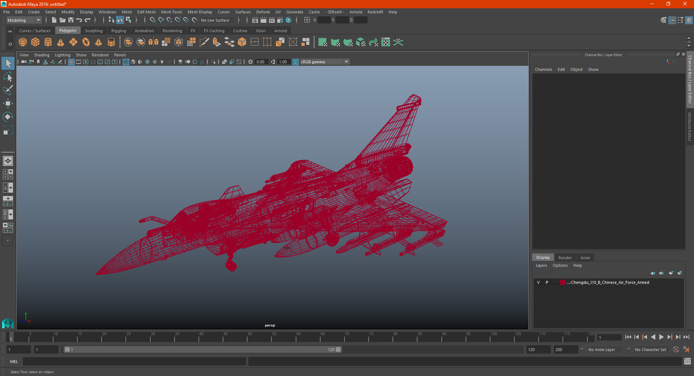Create a polygon cube from the shelf
This screenshot has width=694, height=376.
click(35, 42)
